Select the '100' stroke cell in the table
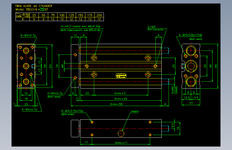232x150 pixels. (62, 15)
